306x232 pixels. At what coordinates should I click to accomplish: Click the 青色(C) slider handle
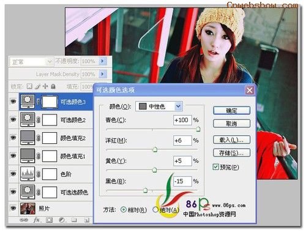198,129
